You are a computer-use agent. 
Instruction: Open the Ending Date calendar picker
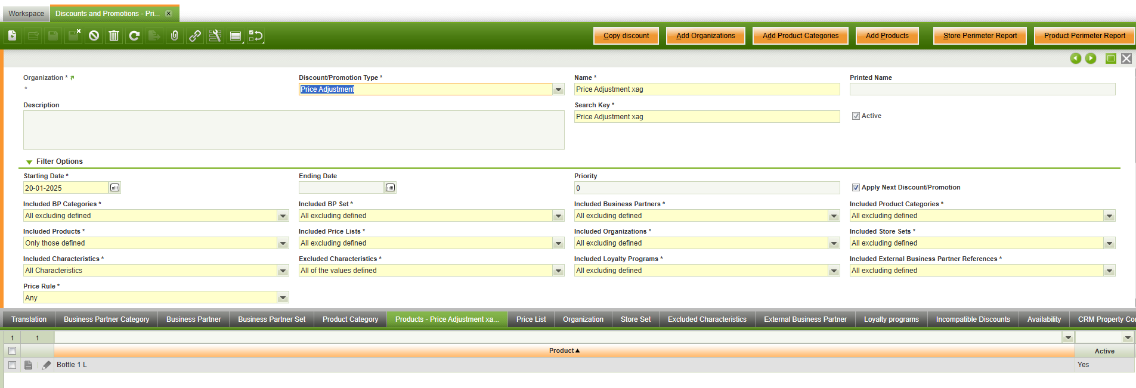pos(390,188)
